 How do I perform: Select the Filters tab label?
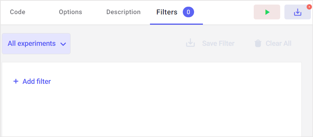click(167, 12)
